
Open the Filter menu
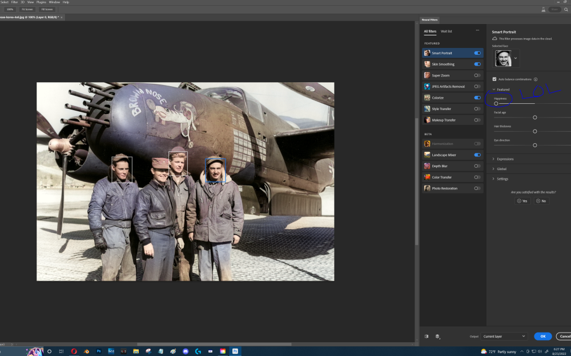(15, 2)
